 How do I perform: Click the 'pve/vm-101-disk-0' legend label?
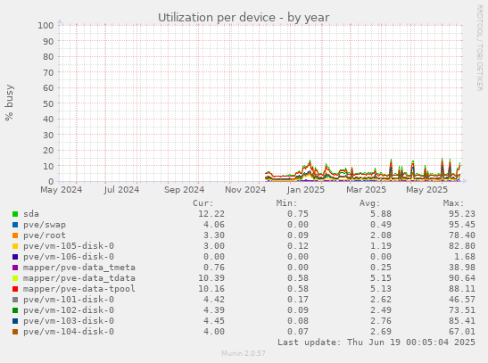click(69, 300)
